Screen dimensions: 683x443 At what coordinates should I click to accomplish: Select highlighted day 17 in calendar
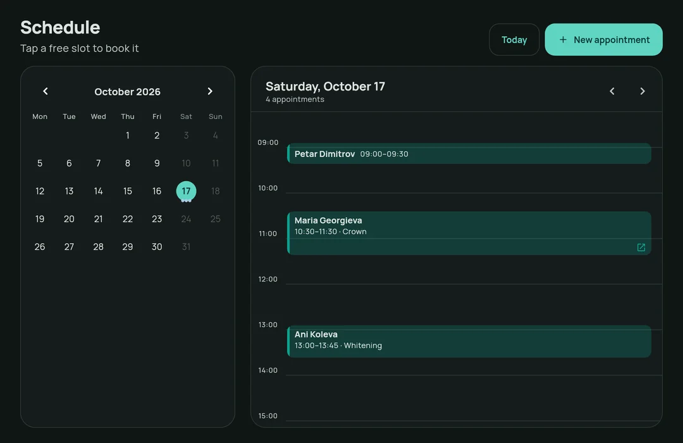coord(186,191)
